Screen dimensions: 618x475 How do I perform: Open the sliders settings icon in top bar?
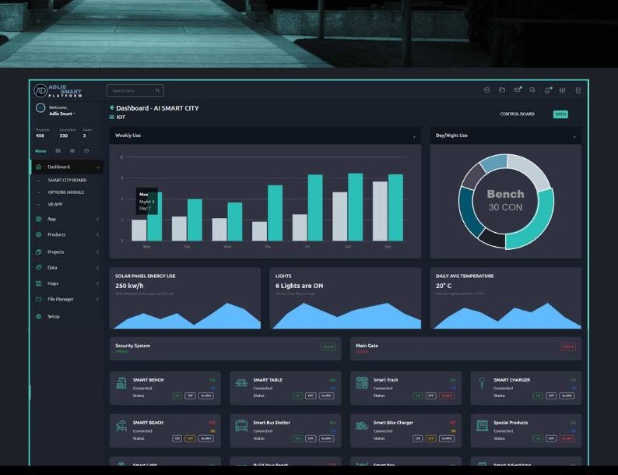click(x=563, y=90)
